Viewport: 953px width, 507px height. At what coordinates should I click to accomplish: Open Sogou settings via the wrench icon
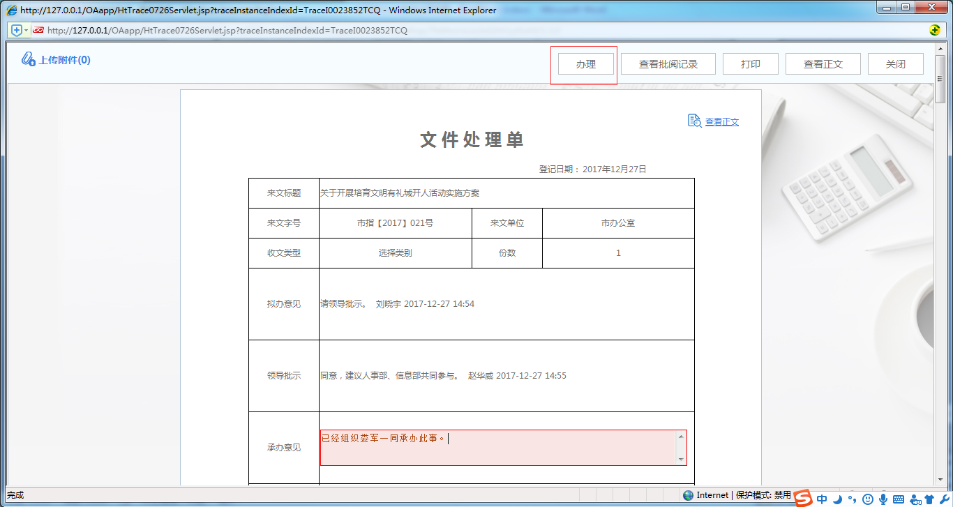coord(945,498)
